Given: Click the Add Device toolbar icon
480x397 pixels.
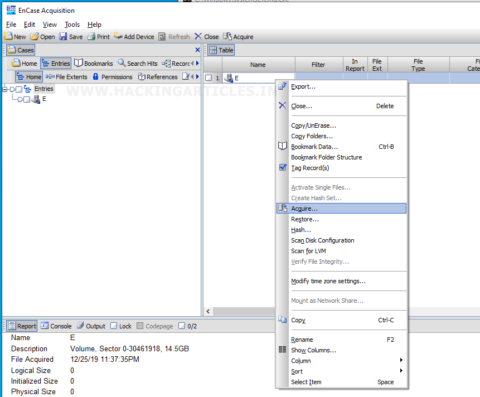Looking at the screenshot, I should coord(118,36).
